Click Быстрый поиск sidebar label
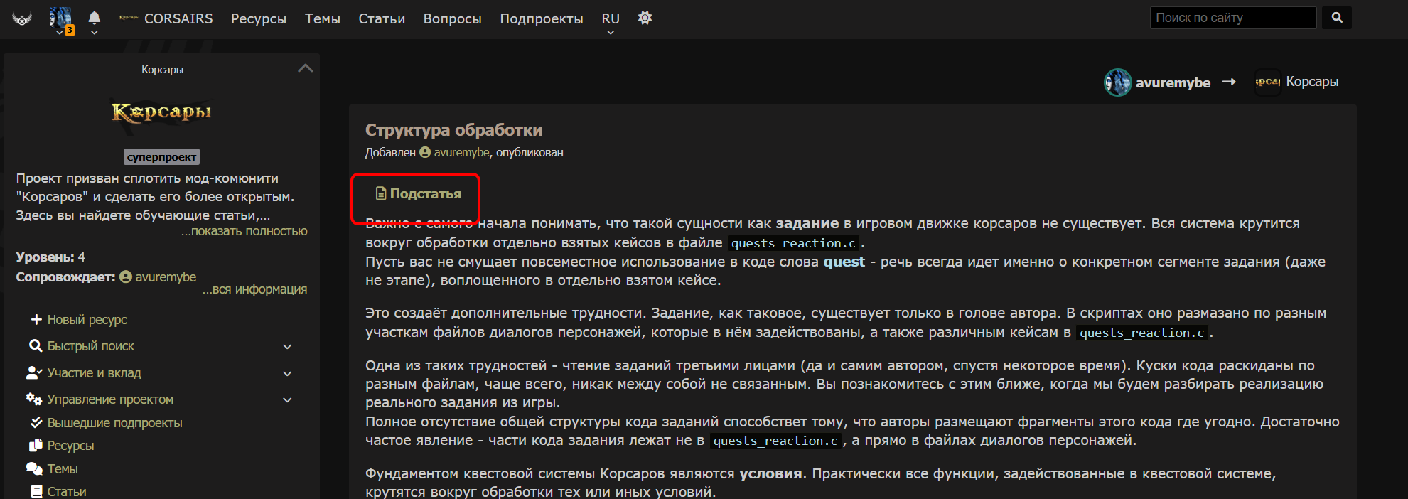The image size is (1408, 499). (x=90, y=346)
